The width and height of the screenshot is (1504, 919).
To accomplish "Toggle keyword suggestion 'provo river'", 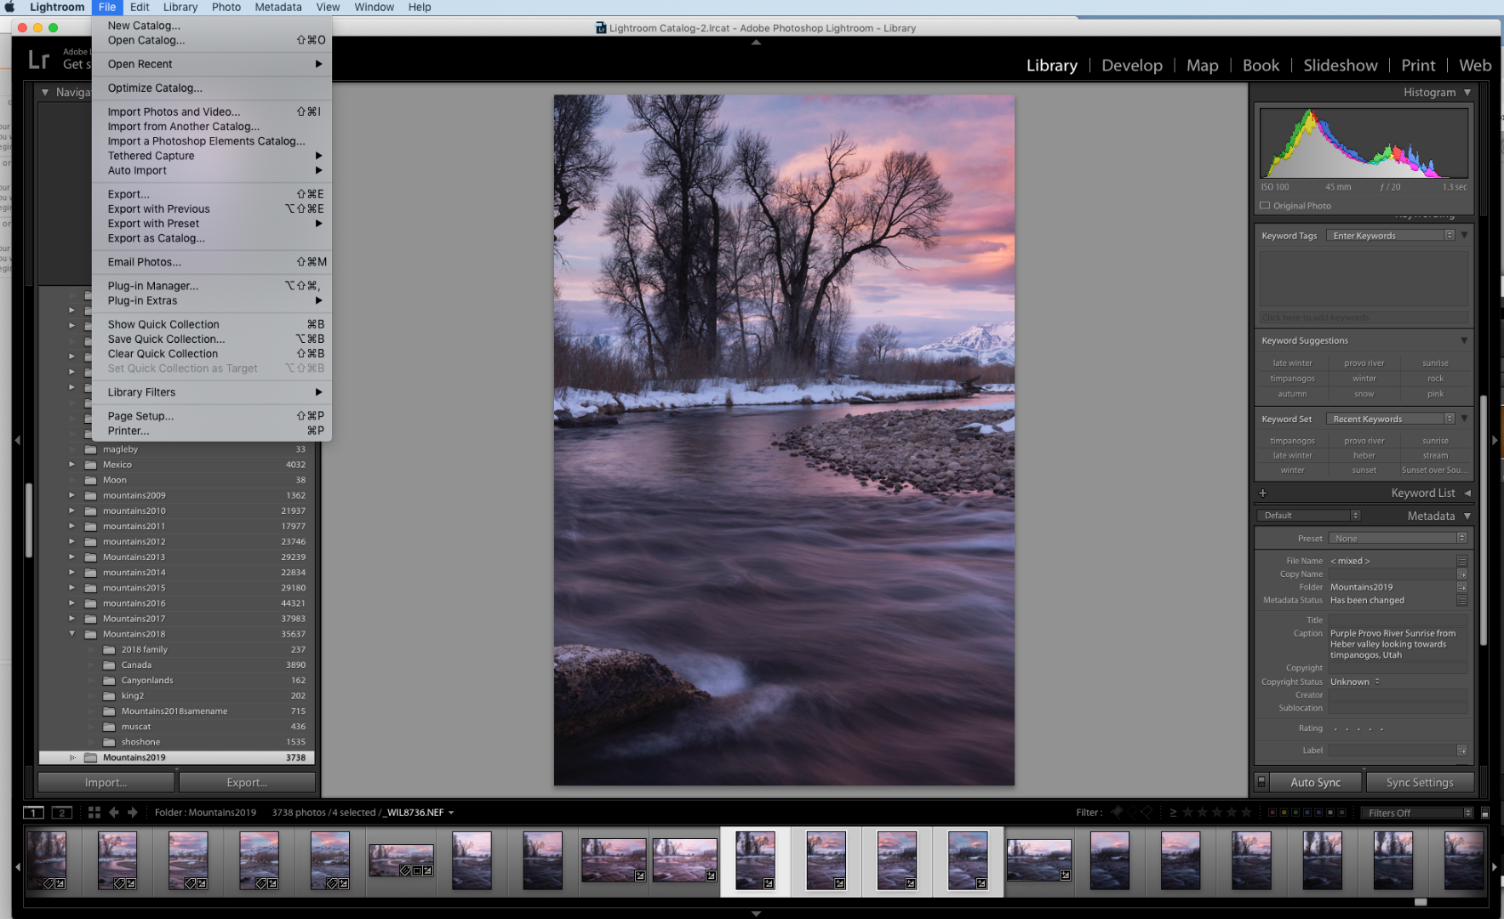I will coord(1364,363).
